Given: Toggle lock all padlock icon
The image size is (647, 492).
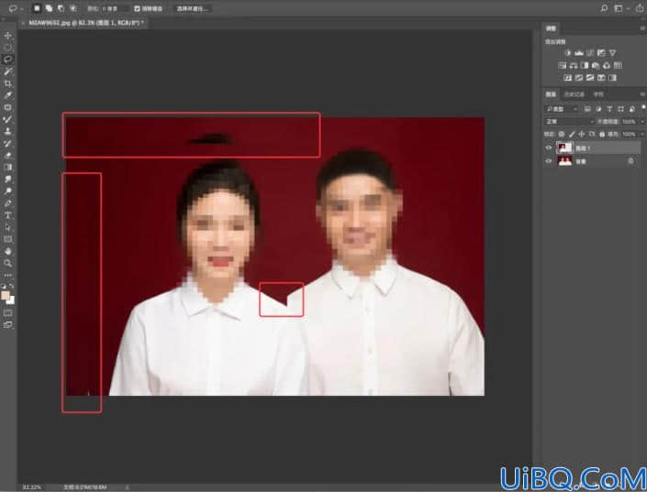Looking at the screenshot, I should [602, 134].
